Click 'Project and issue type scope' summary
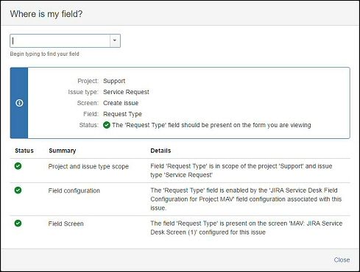This screenshot has width=360, height=272. (x=88, y=166)
